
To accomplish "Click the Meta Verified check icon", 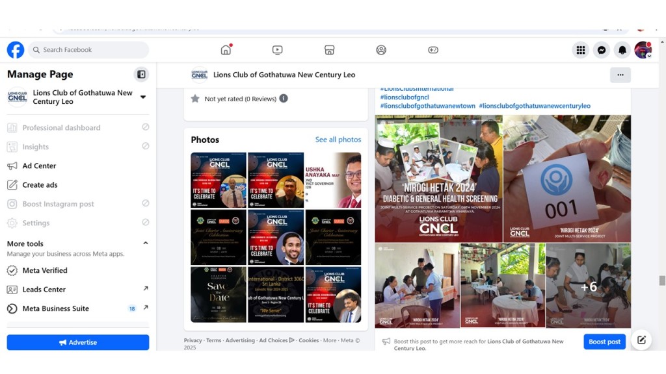I will 12,271.
